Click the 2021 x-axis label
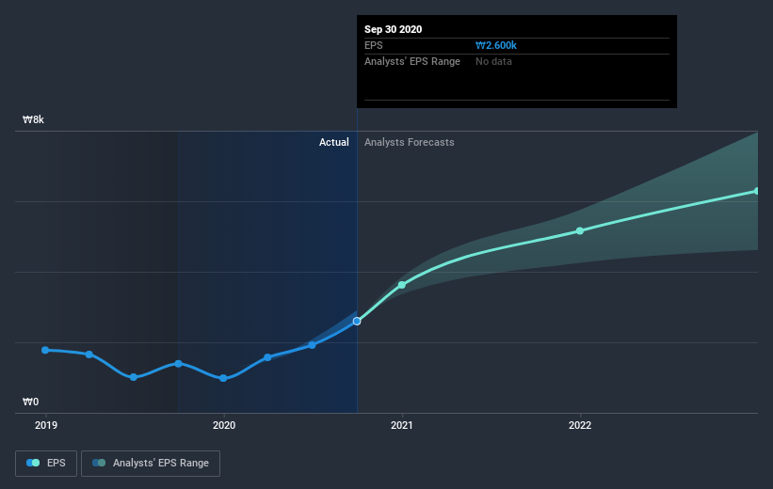 402,425
